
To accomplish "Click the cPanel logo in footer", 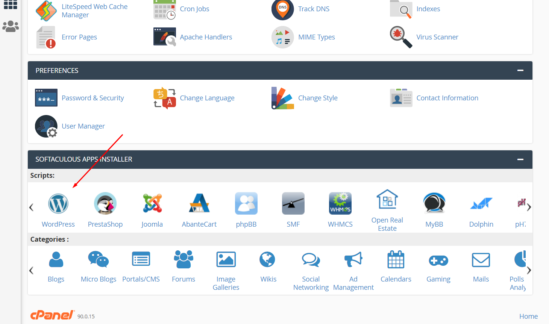I will tap(52, 315).
